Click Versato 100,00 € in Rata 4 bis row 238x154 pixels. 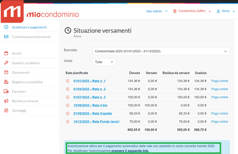pyautogui.click(x=151, y=105)
